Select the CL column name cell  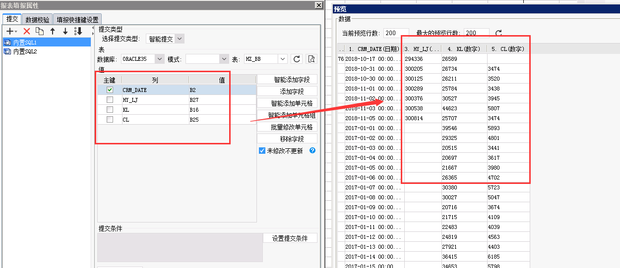tap(155, 120)
